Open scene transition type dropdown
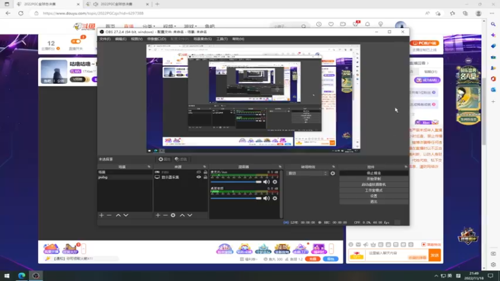 [307, 174]
